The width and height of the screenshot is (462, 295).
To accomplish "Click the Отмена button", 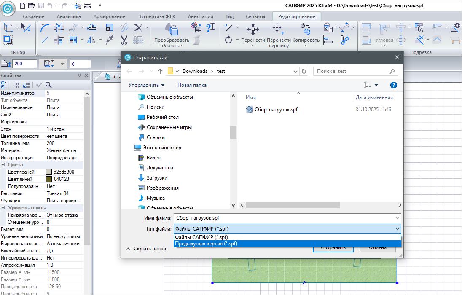I will (377, 248).
